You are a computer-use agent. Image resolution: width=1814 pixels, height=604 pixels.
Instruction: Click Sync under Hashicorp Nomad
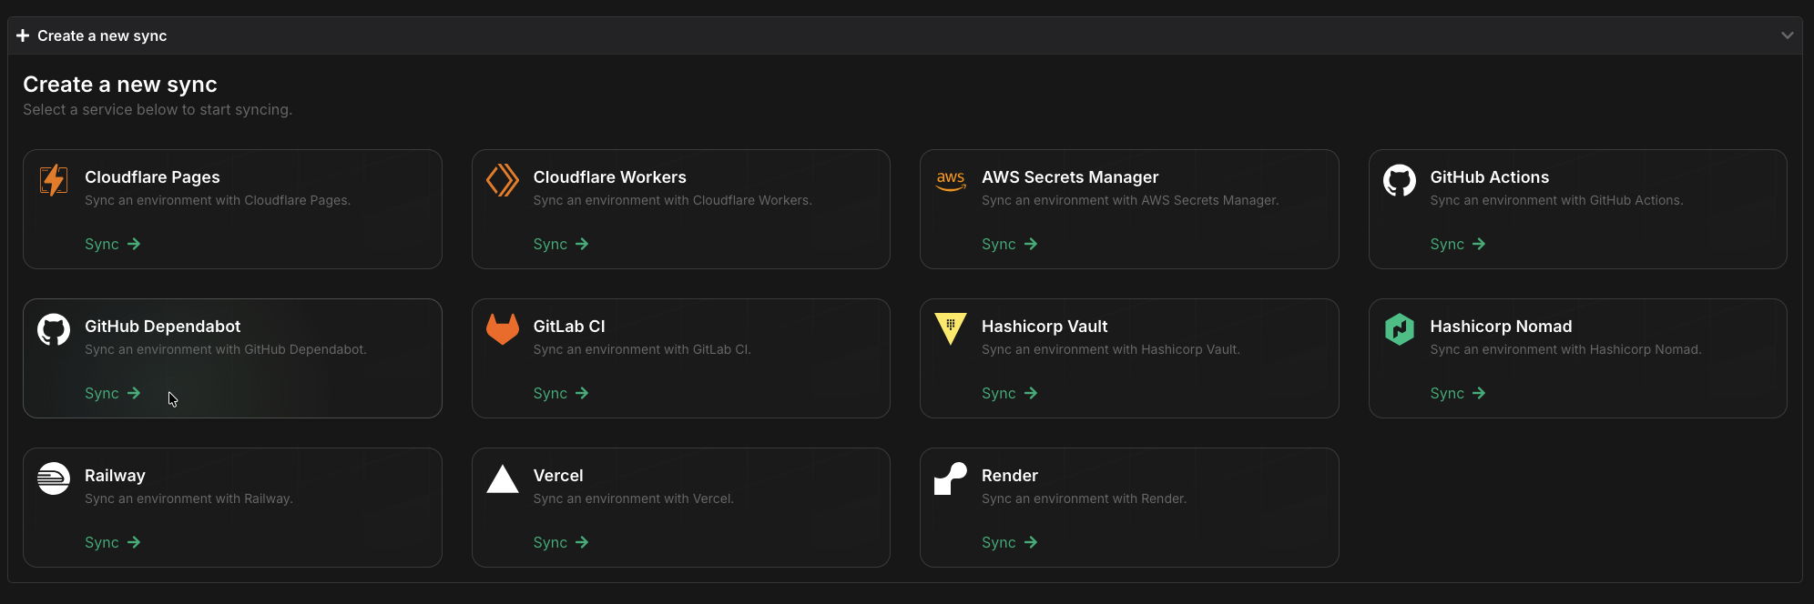[1458, 393]
